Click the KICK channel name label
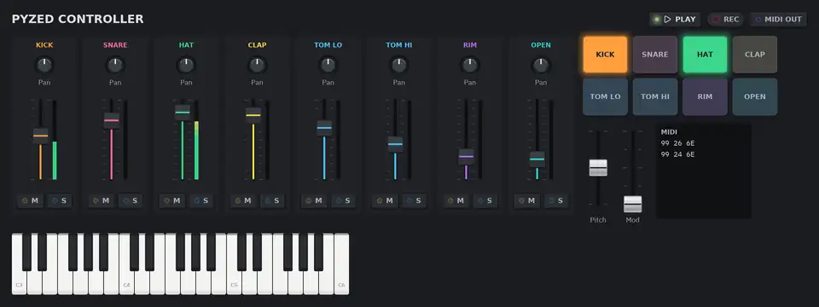This screenshot has width=819, height=307. pos(44,45)
